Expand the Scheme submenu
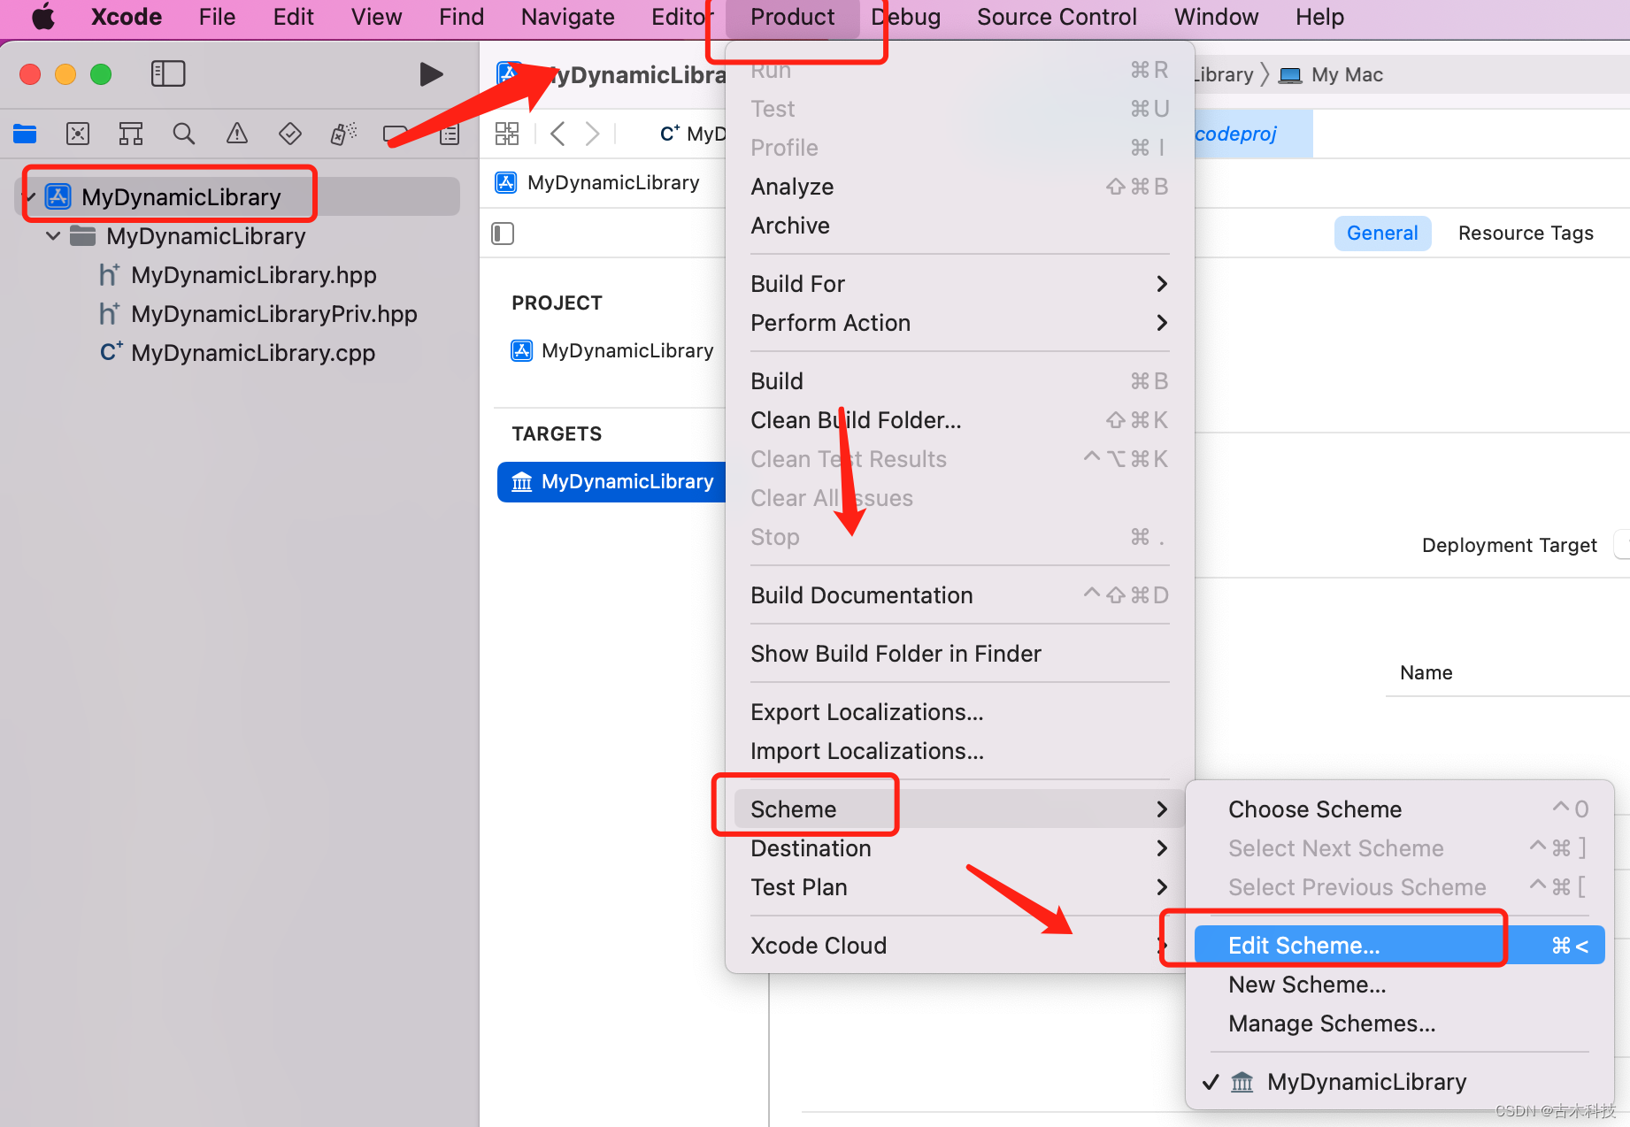Image resolution: width=1630 pixels, height=1127 pixels. [x=960, y=809]
